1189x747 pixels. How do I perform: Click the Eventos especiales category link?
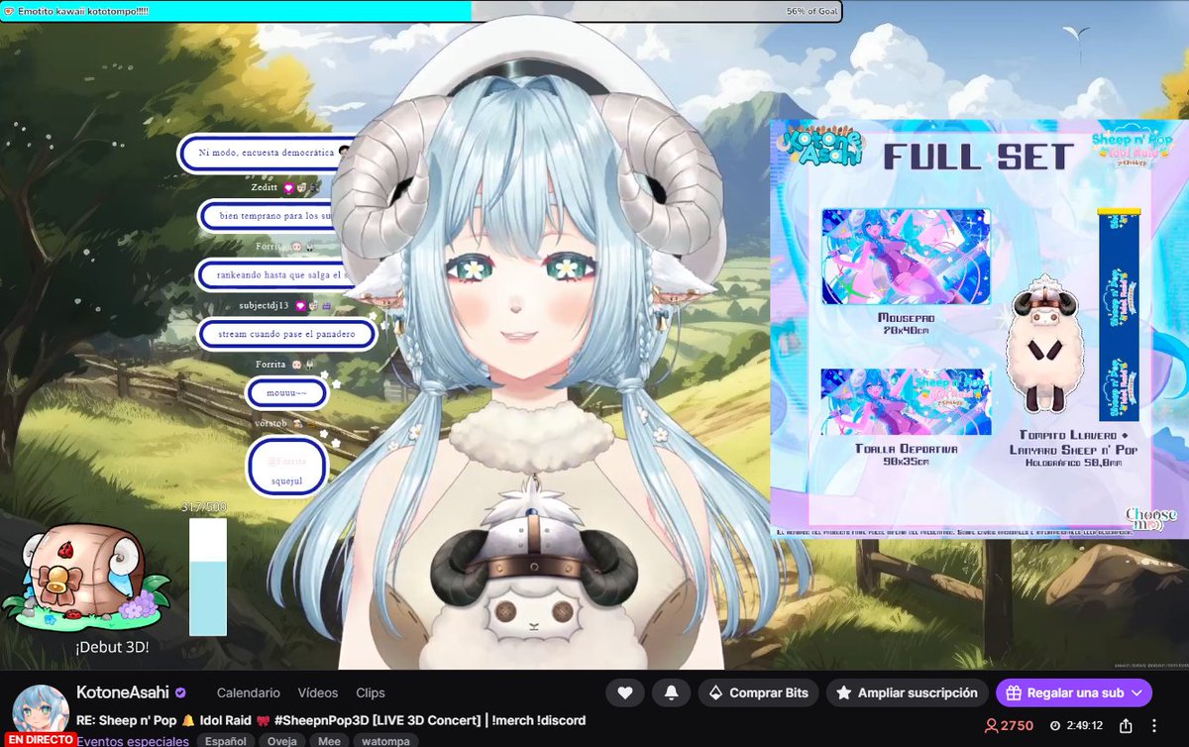click(x=133, y=741)
